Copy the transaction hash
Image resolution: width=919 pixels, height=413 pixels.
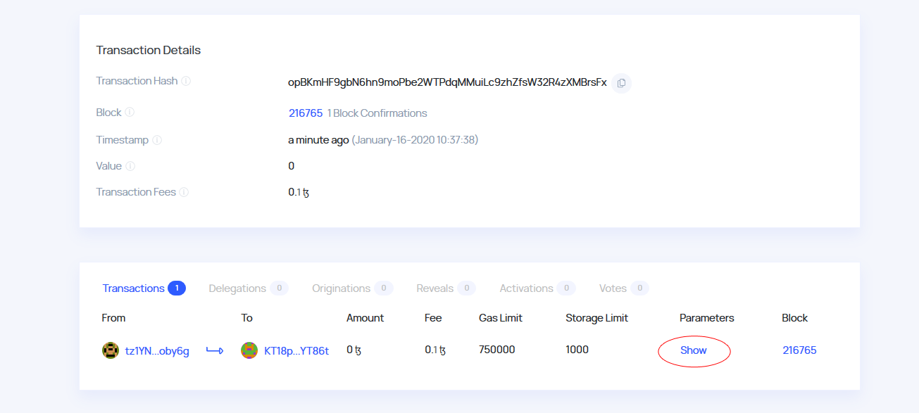(621, 83)
